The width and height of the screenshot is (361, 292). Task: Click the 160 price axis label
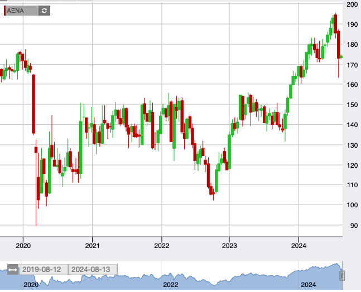pyautogui.click(x=352, y=85)
